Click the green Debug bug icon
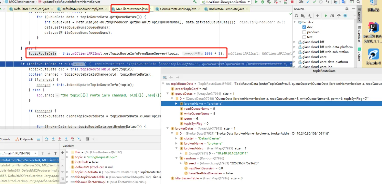 pos(263,2)
